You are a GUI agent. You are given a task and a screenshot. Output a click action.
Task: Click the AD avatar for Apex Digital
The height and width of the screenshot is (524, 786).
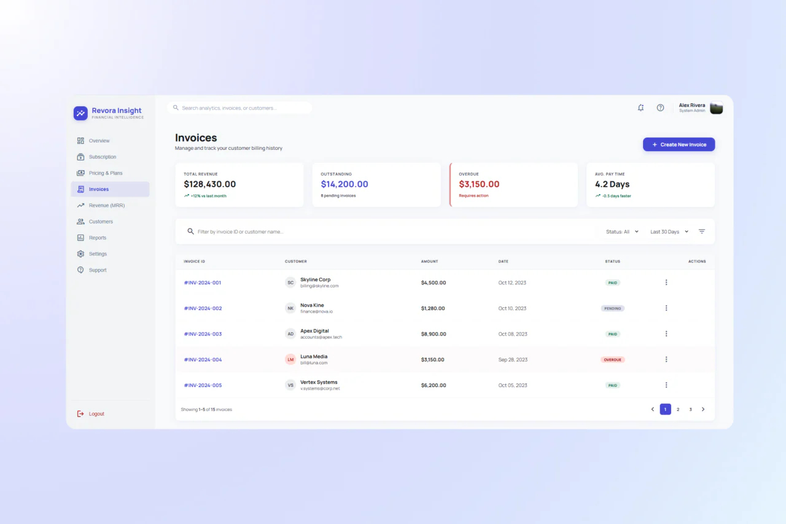coord(290,334)
